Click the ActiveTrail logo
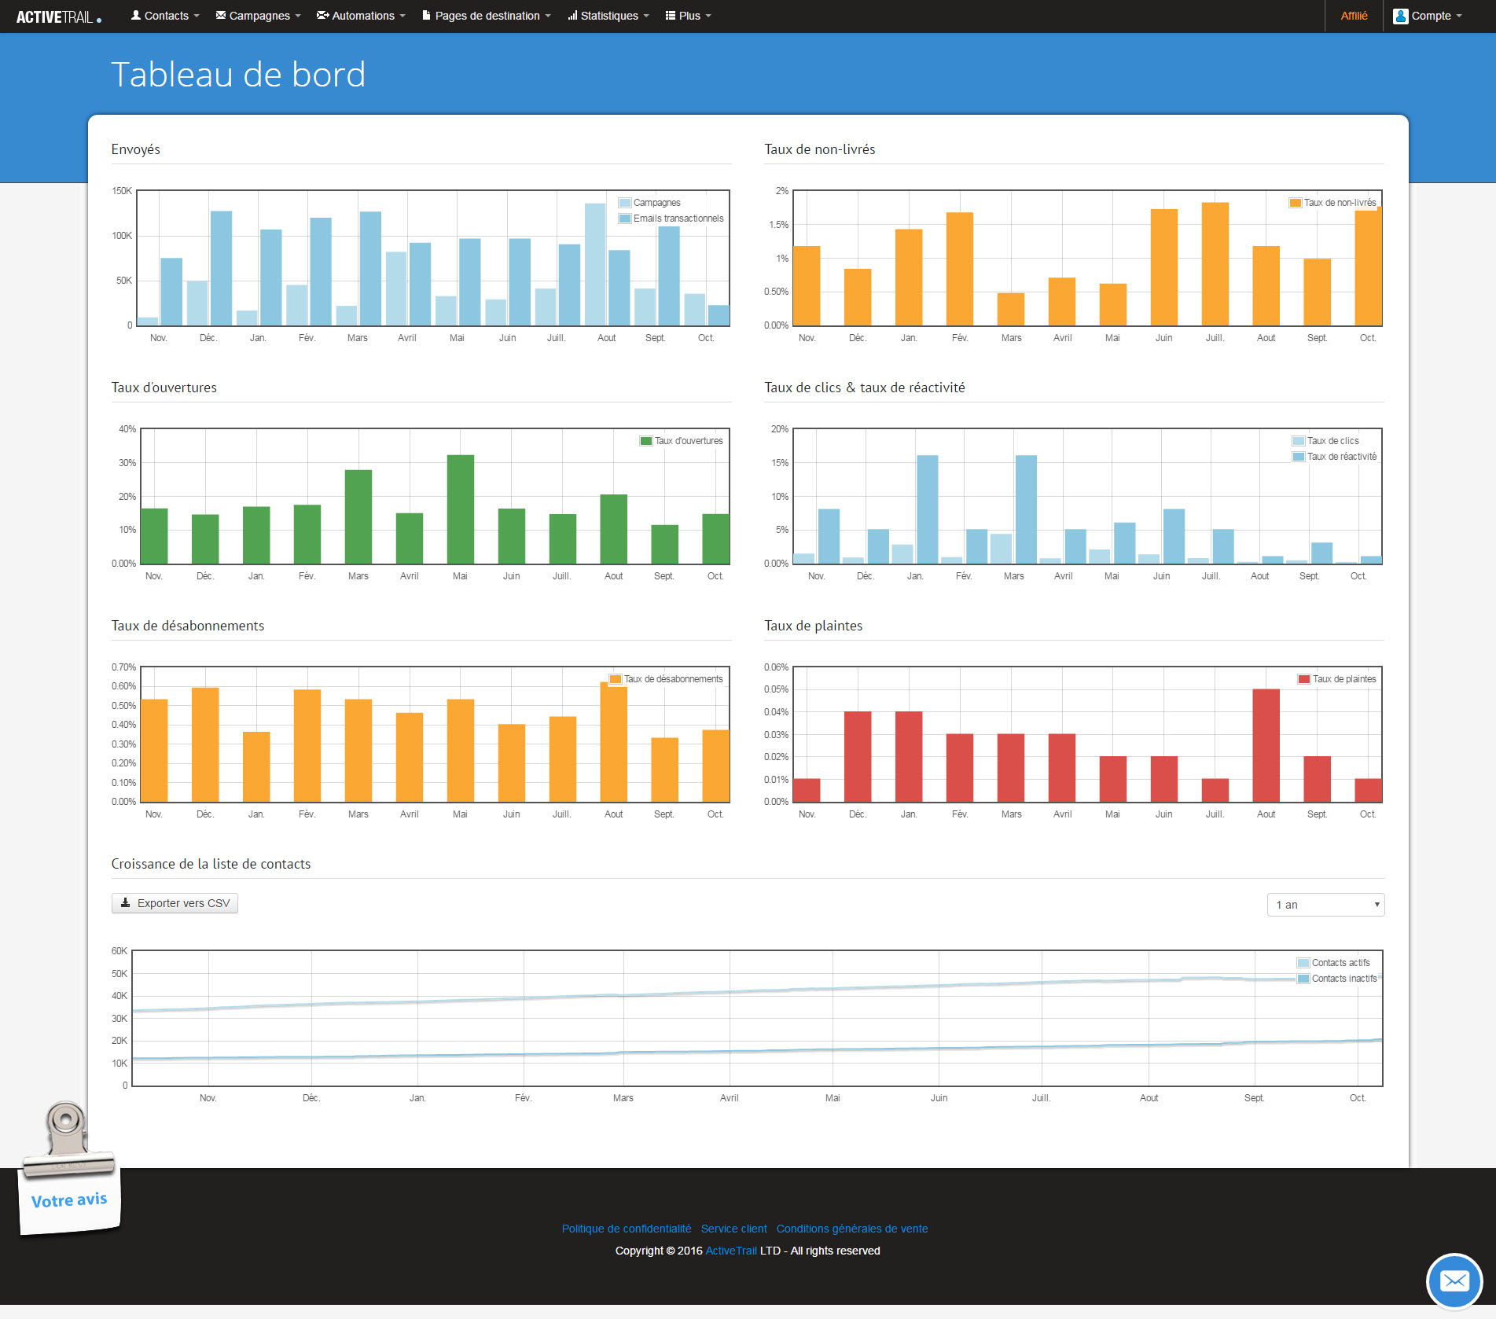The width and height of the screenshot is (1496, 1319). coord(58,17)
